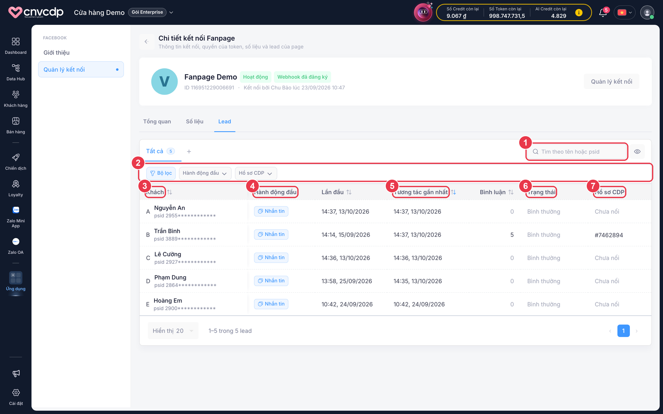Go back with the left arrow

[146, 41]
